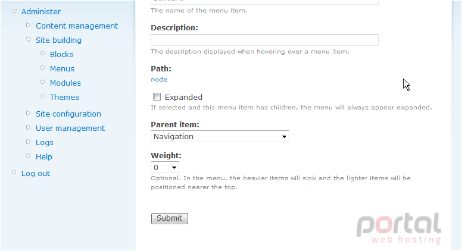Follow the node path link
462x251 pixels.
(x=159, y=80)
